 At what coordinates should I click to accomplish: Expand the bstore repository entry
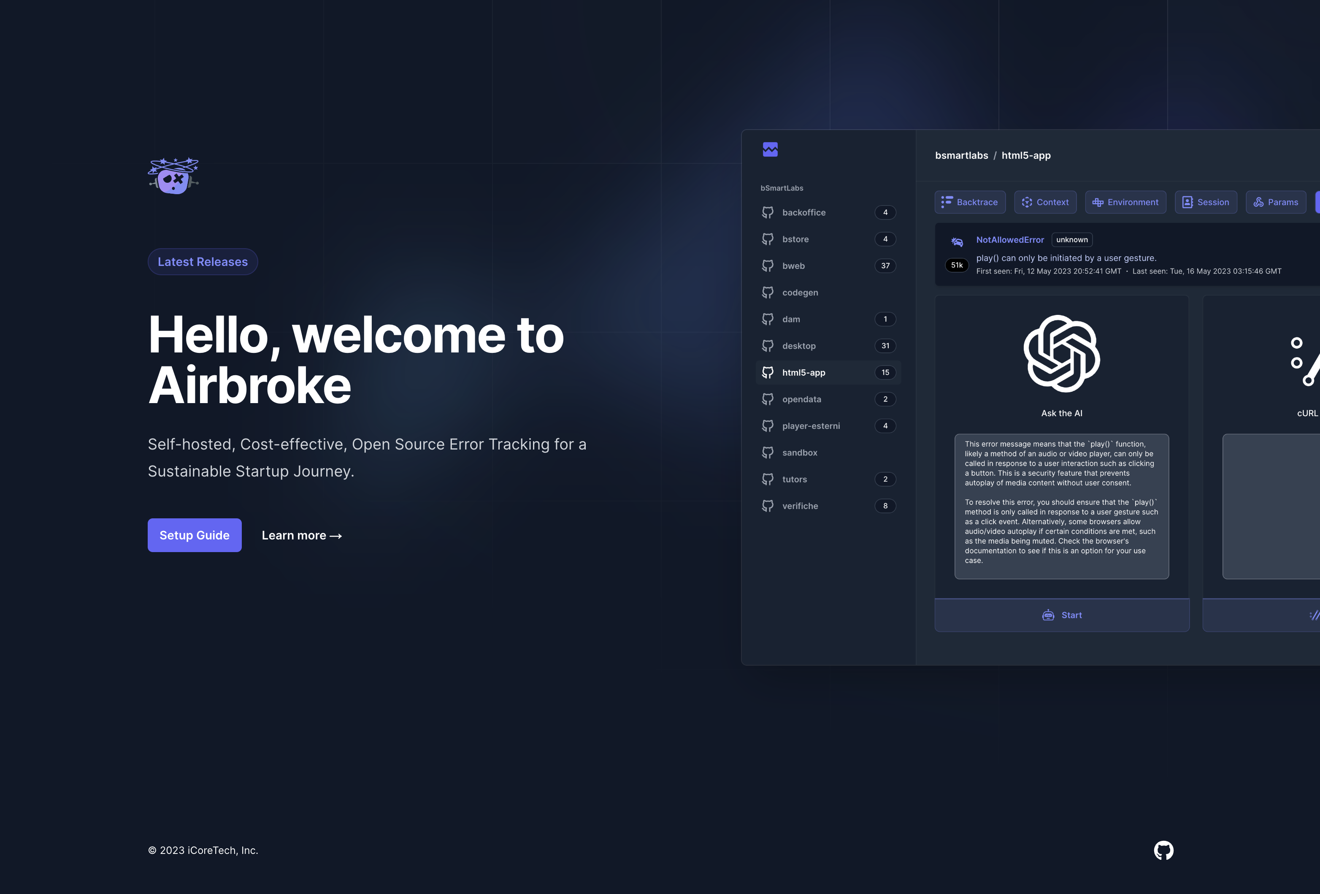tap(795, 238)
